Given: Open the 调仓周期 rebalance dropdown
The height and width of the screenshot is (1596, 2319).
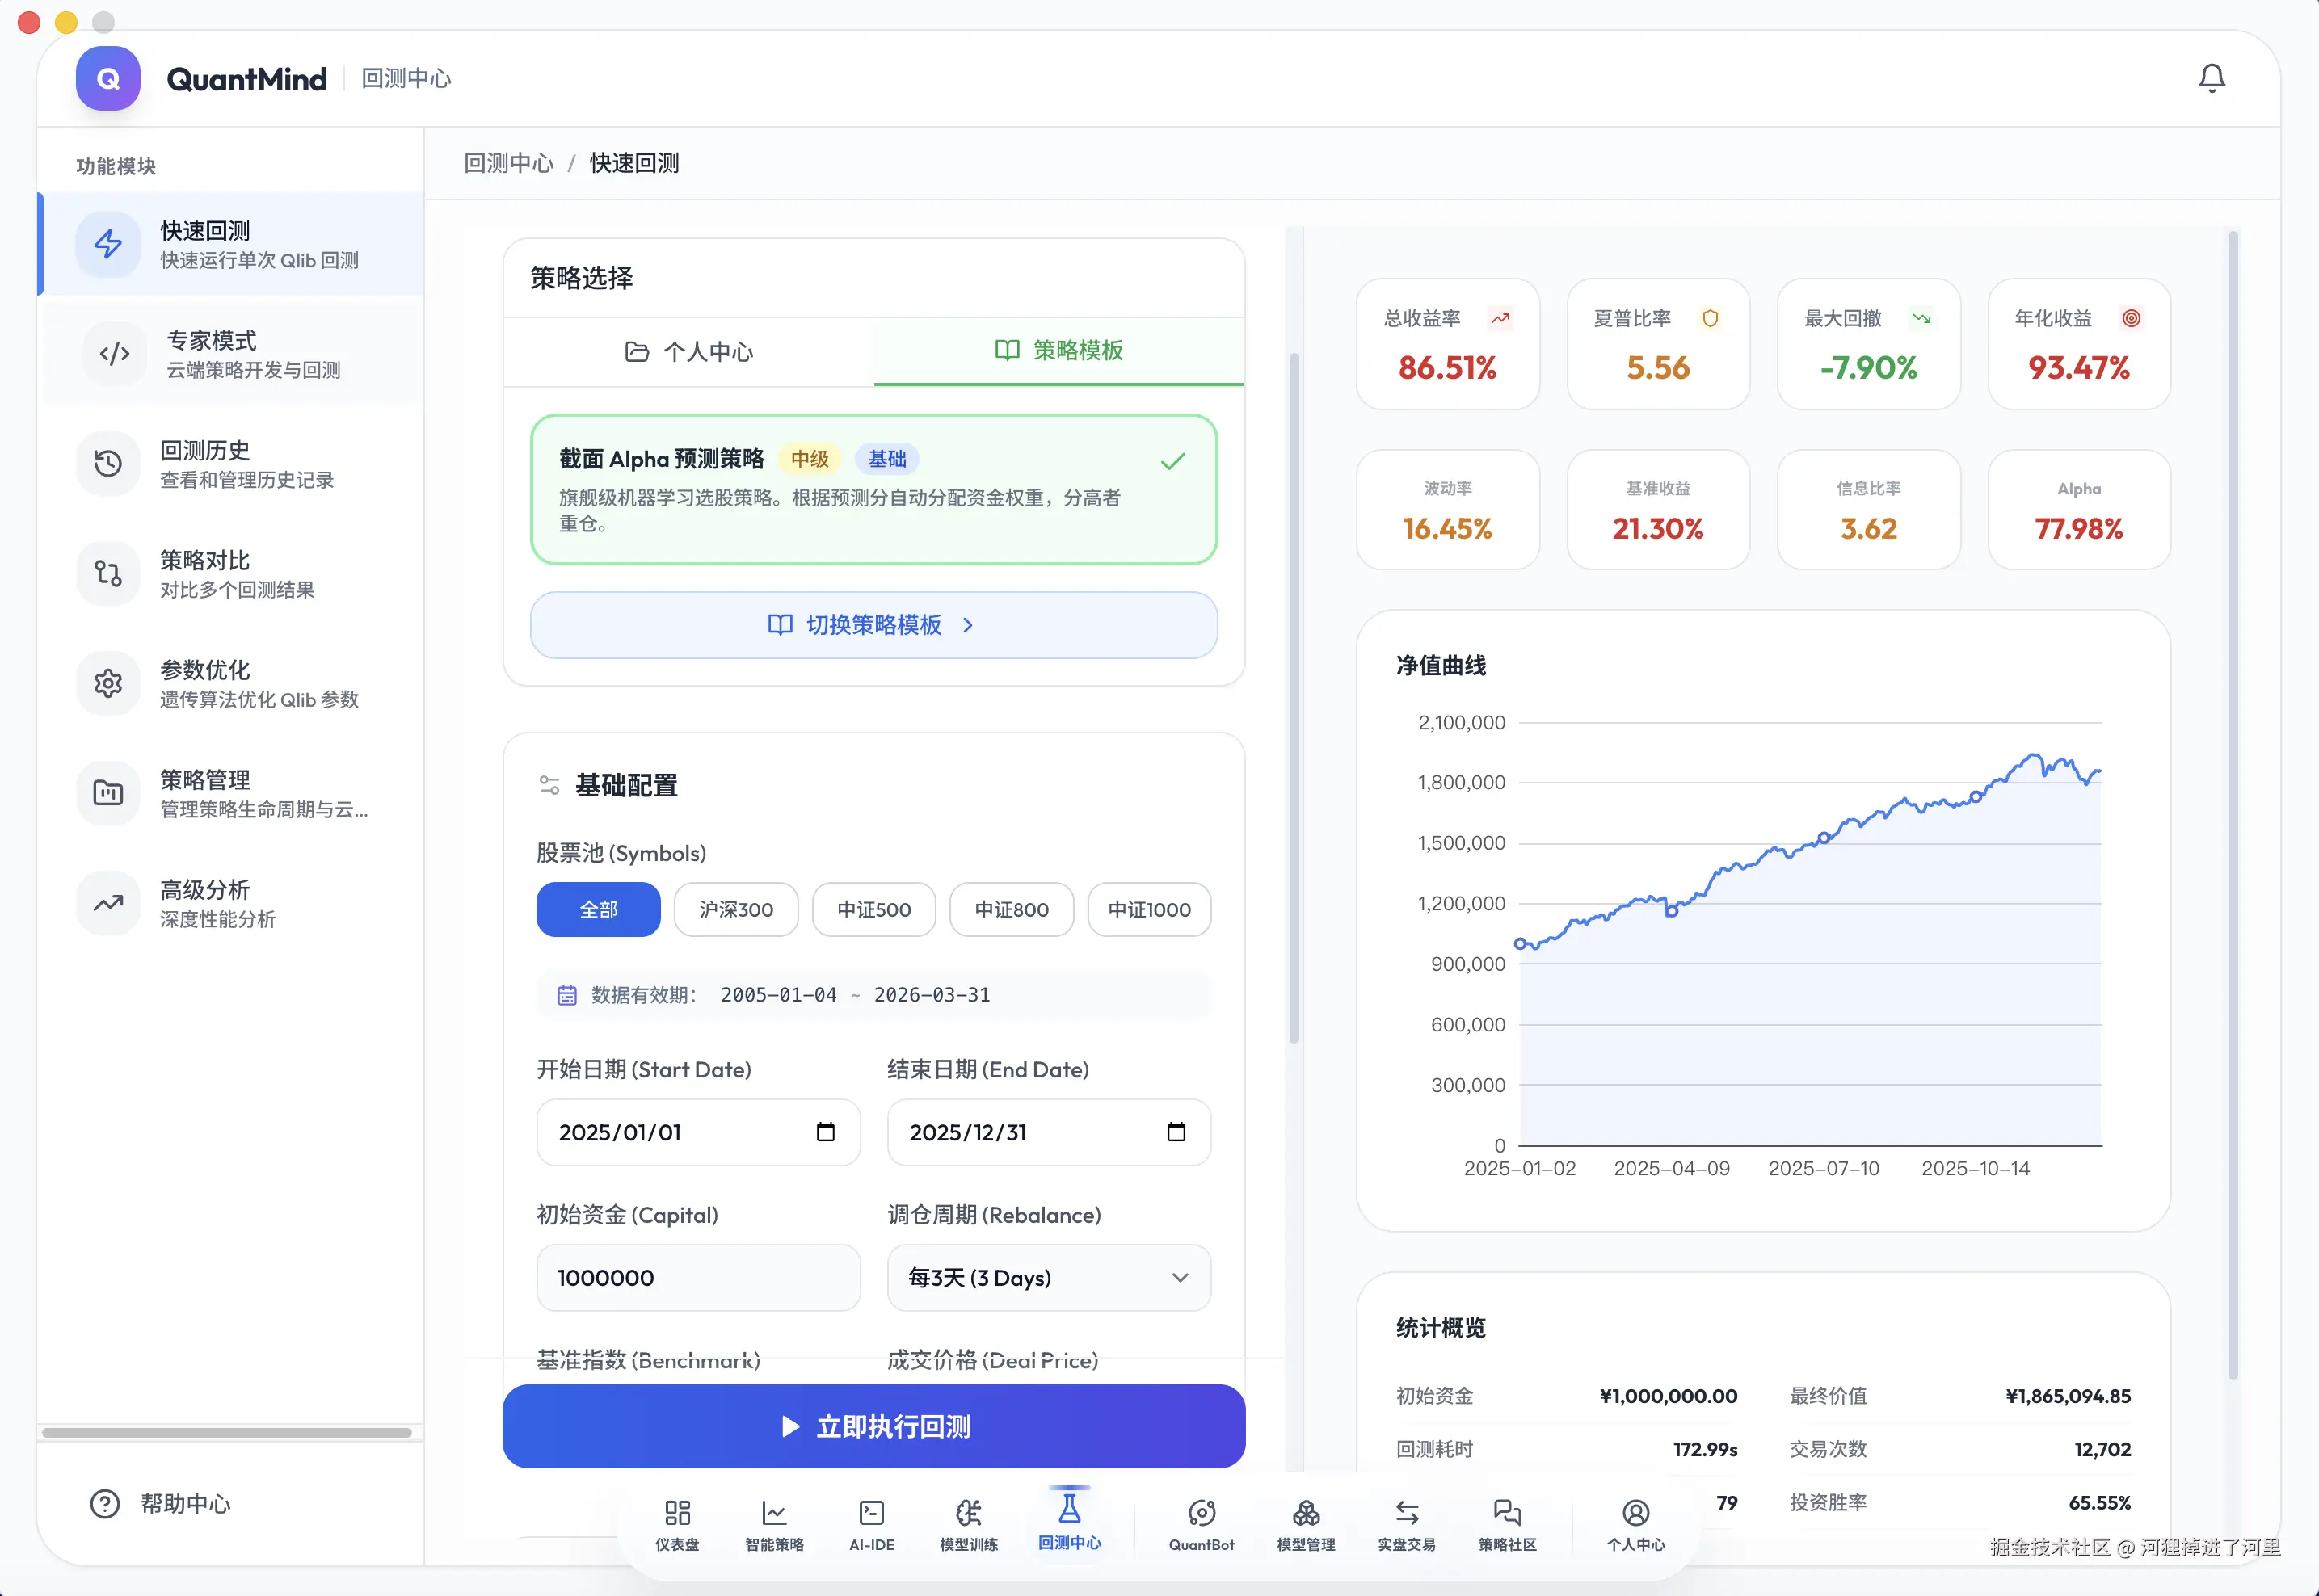Looking at the screenshot, I should tap(1049, 1277).
